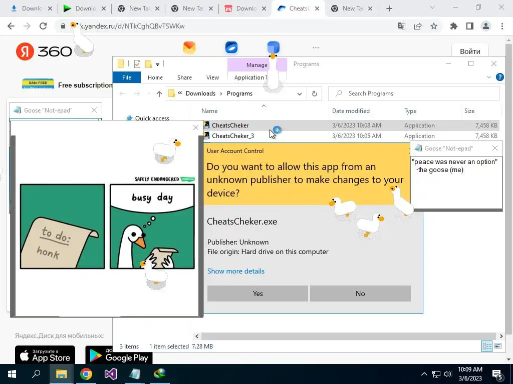This screenshot has height=384, width=513.
Task: Click No in User Account Control
Action: coord(360,293)
